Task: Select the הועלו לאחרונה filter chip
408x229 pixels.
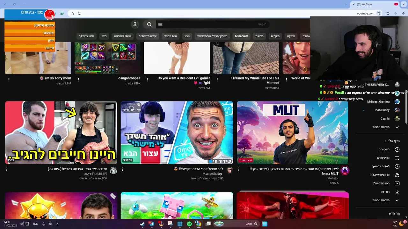Action: pos(123,36)
